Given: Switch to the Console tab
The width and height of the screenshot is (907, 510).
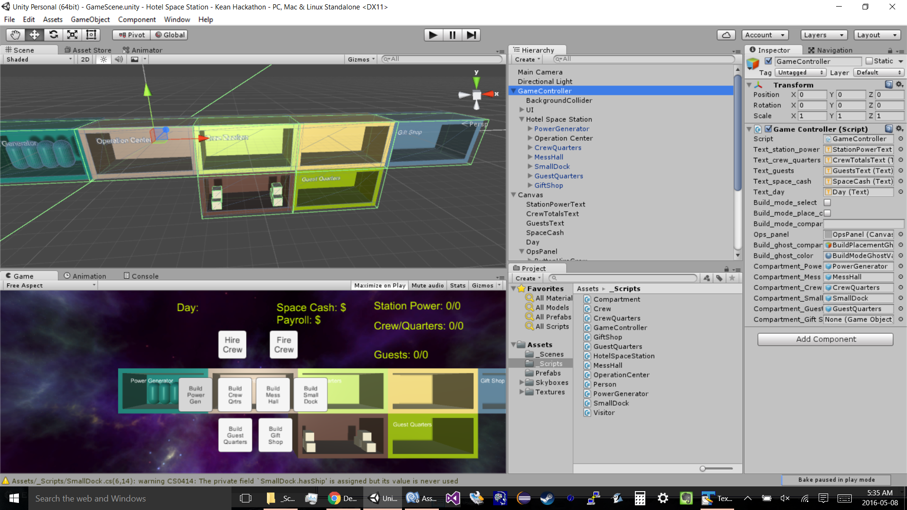Looking at the screenshot, I should 141,276.
